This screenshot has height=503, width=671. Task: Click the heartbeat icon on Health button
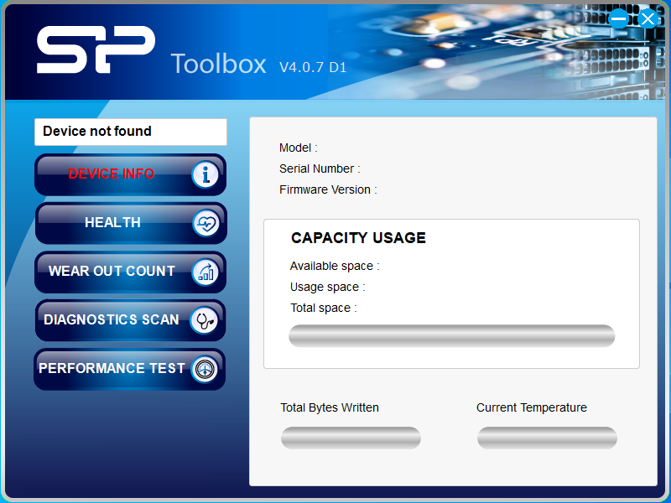pos(206,223)
